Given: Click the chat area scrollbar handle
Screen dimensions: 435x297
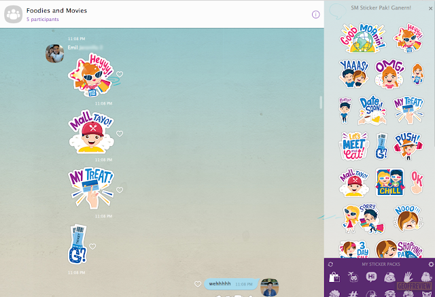Looking at the screenshot, I should [321, 103].
